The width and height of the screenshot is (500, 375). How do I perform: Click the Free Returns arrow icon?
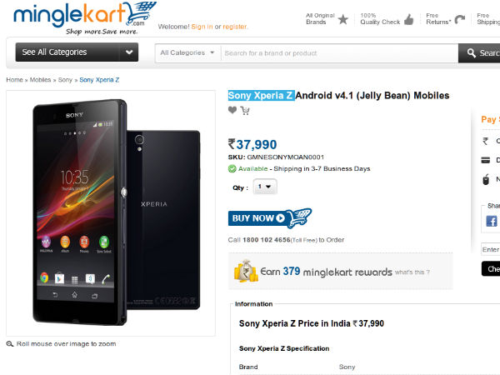click(460, 19)
